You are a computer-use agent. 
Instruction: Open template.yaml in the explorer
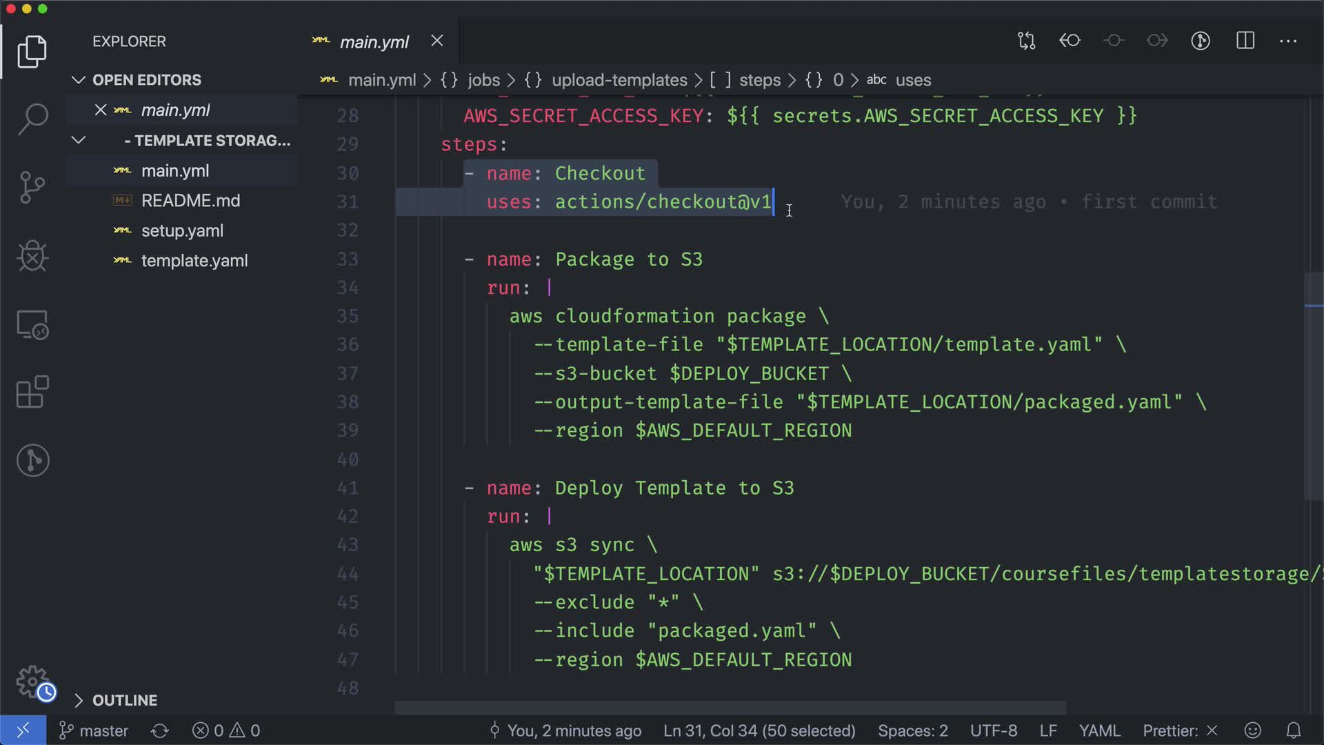coord(194,261)
